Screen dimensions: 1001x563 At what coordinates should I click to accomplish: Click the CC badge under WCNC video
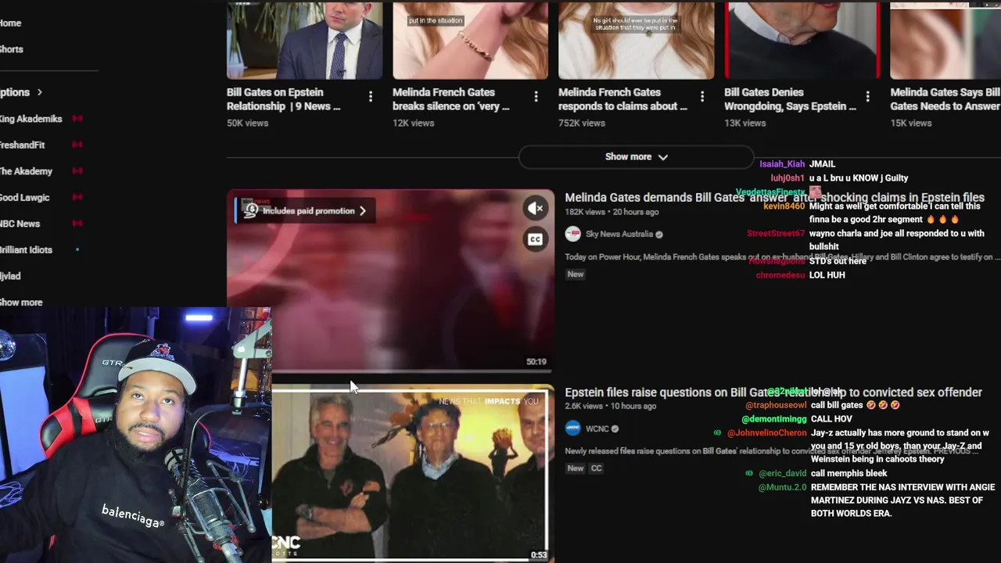(x=596, y=468)
